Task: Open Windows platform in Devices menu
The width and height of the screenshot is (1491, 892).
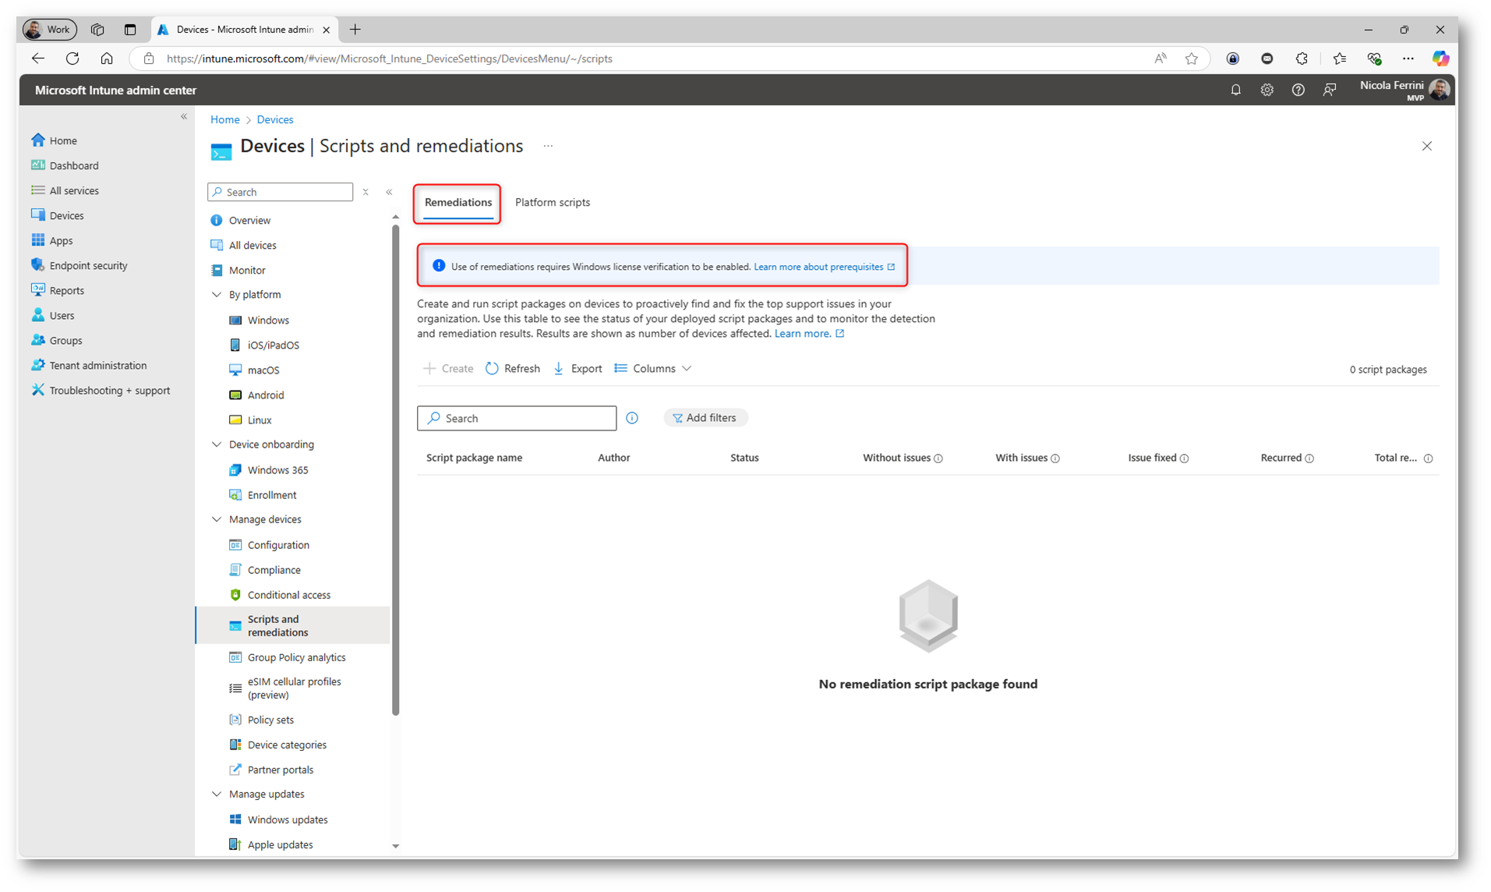Action: pyautogui.click(x=268, y=320)
